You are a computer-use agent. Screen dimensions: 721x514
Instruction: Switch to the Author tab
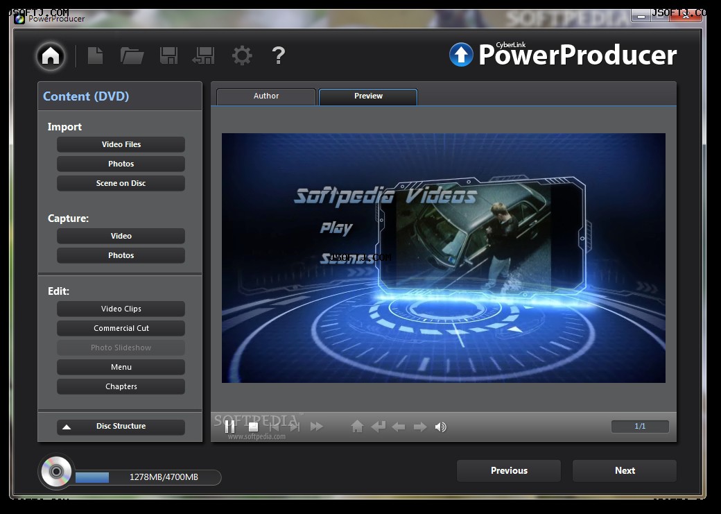266,96
